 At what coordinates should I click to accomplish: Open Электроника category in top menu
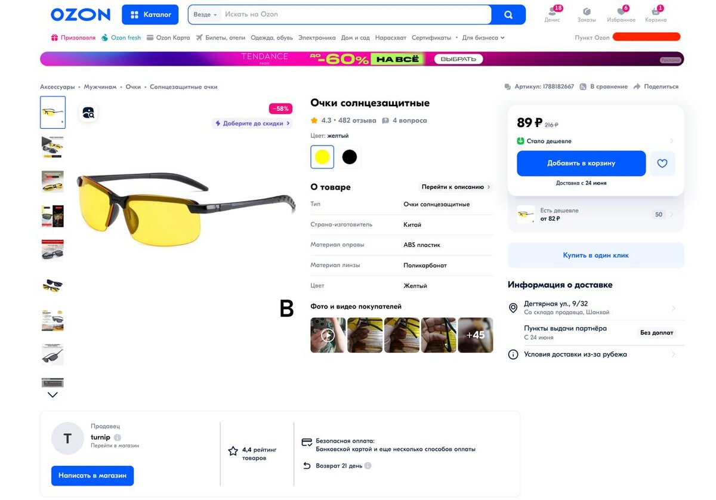pos(317,38)
